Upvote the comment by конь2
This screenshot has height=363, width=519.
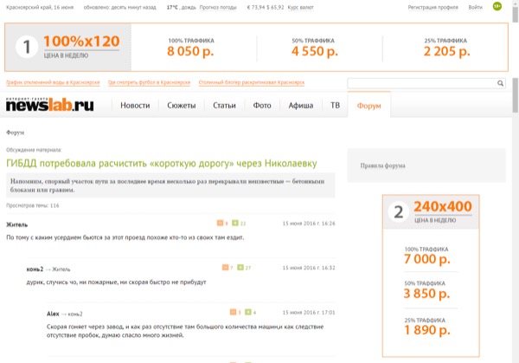(240, 268)
